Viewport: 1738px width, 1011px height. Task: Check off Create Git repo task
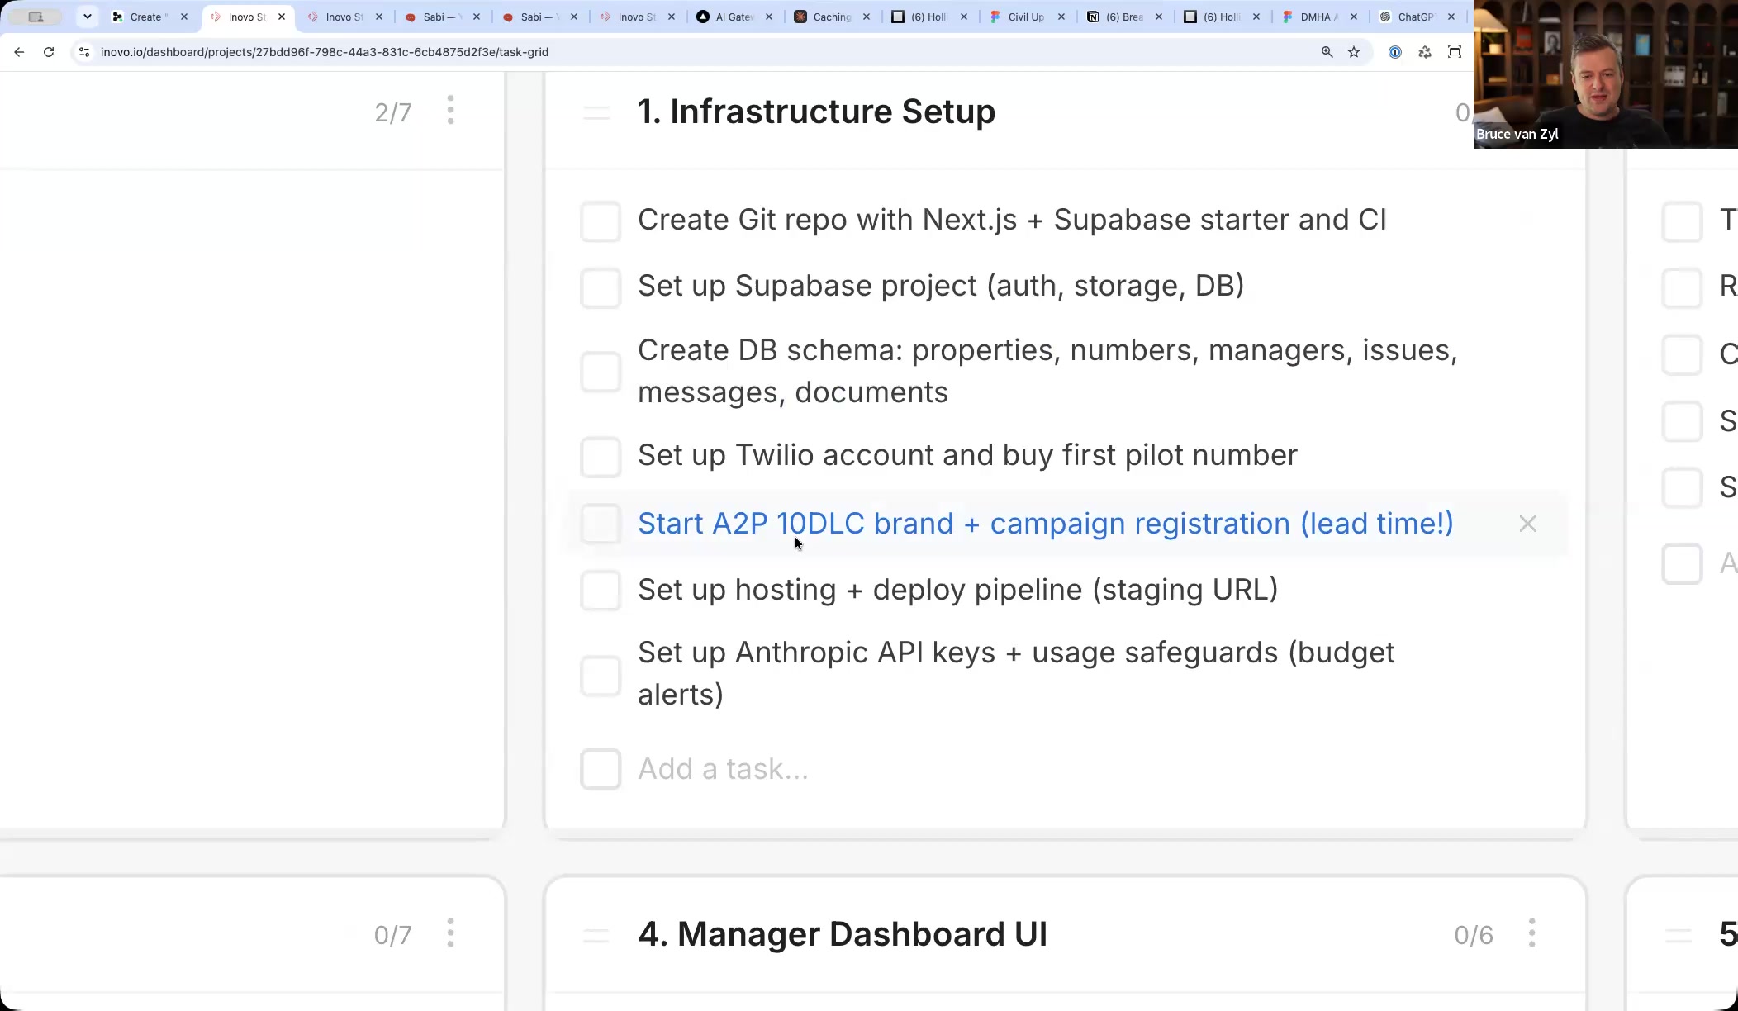click(x=601, y=221)
